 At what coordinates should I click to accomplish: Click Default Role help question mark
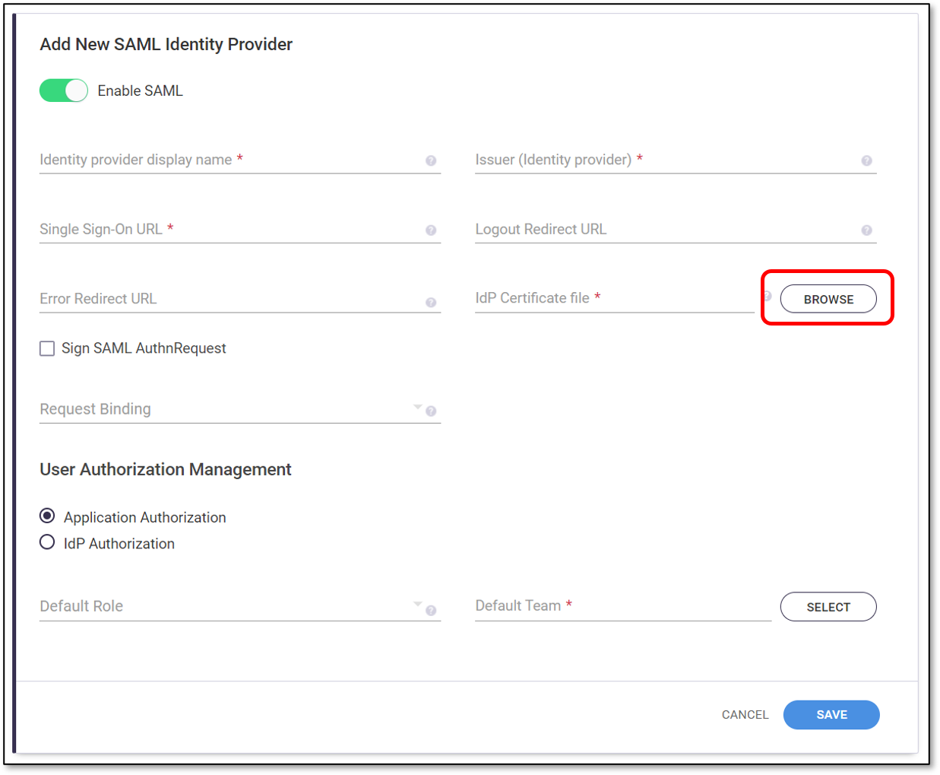click(431, 611)
